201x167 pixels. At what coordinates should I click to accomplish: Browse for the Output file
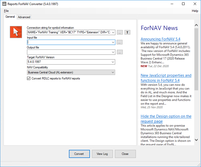(x=120, y=52)
